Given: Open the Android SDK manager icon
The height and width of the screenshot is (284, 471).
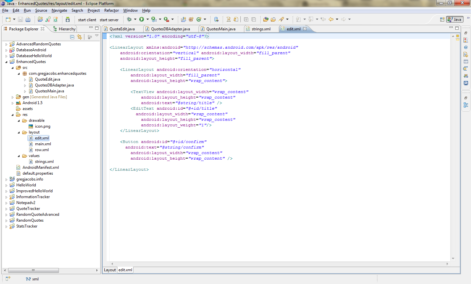Looking at the screenshot, I should click(67, 20).
